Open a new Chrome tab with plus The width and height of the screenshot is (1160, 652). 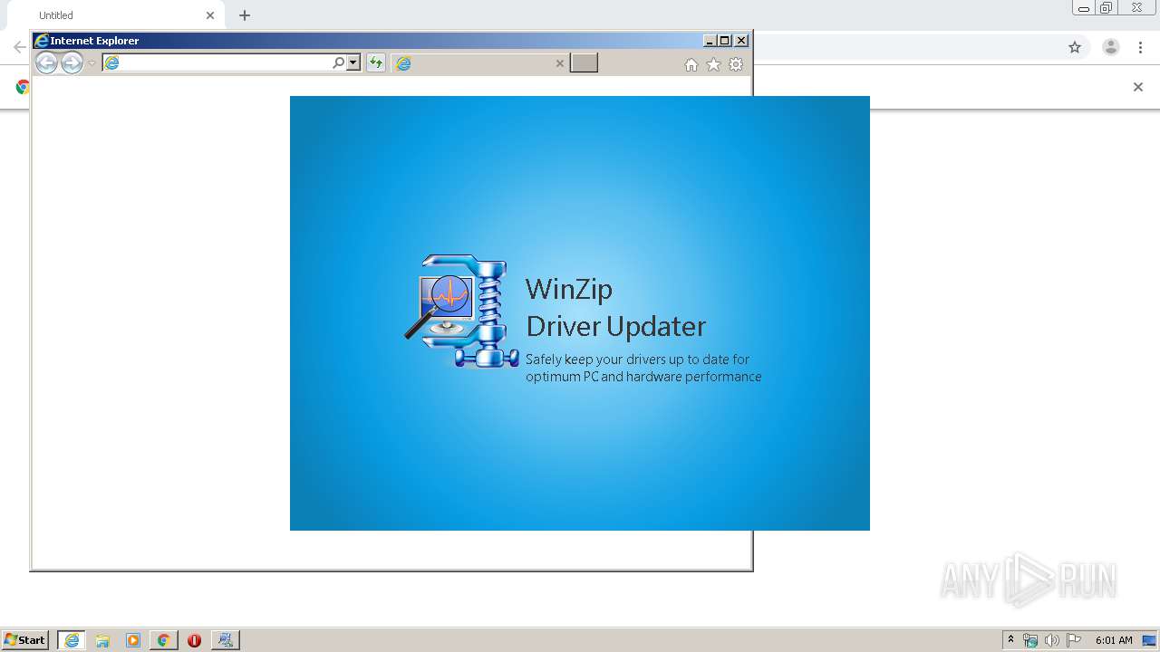[245, 15]
